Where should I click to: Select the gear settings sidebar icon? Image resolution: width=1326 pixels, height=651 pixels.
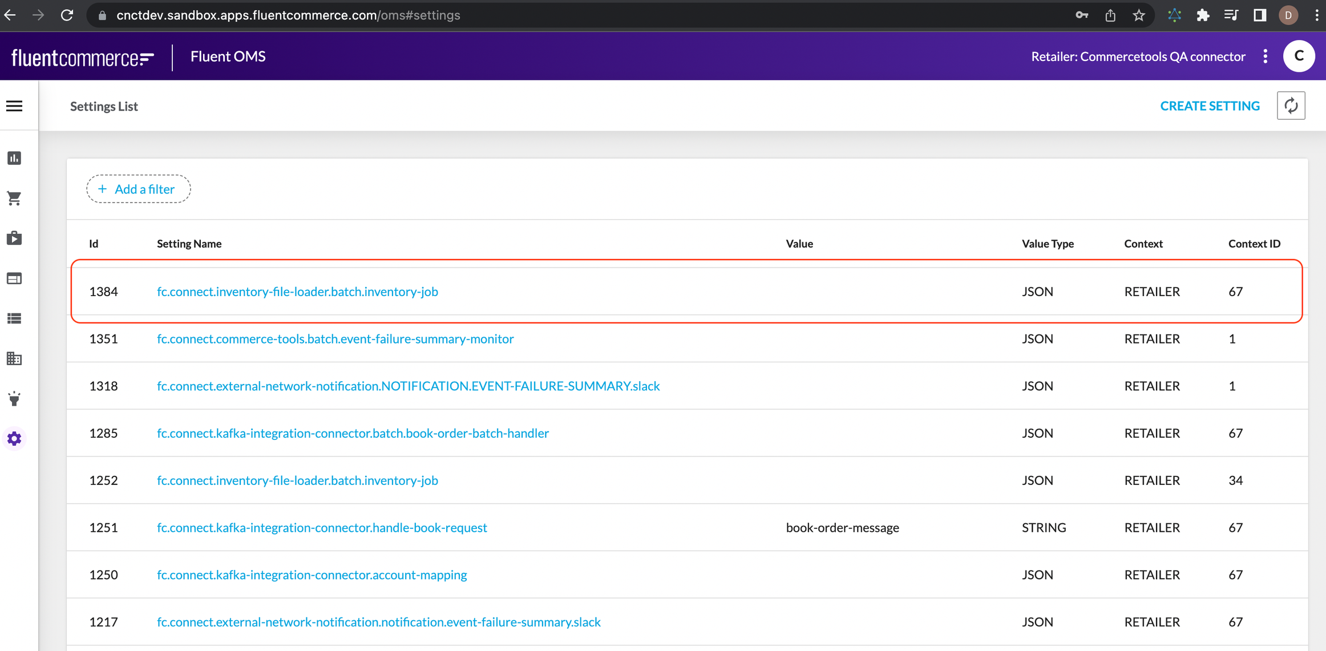pos(14,438)
